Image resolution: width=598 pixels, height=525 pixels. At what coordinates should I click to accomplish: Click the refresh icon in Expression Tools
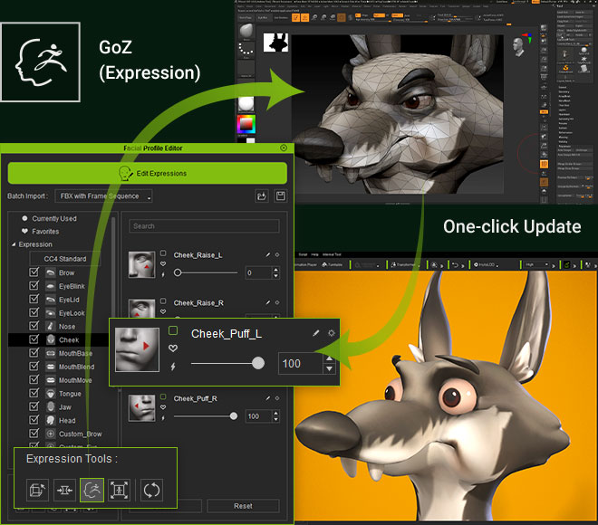point(151,490)
